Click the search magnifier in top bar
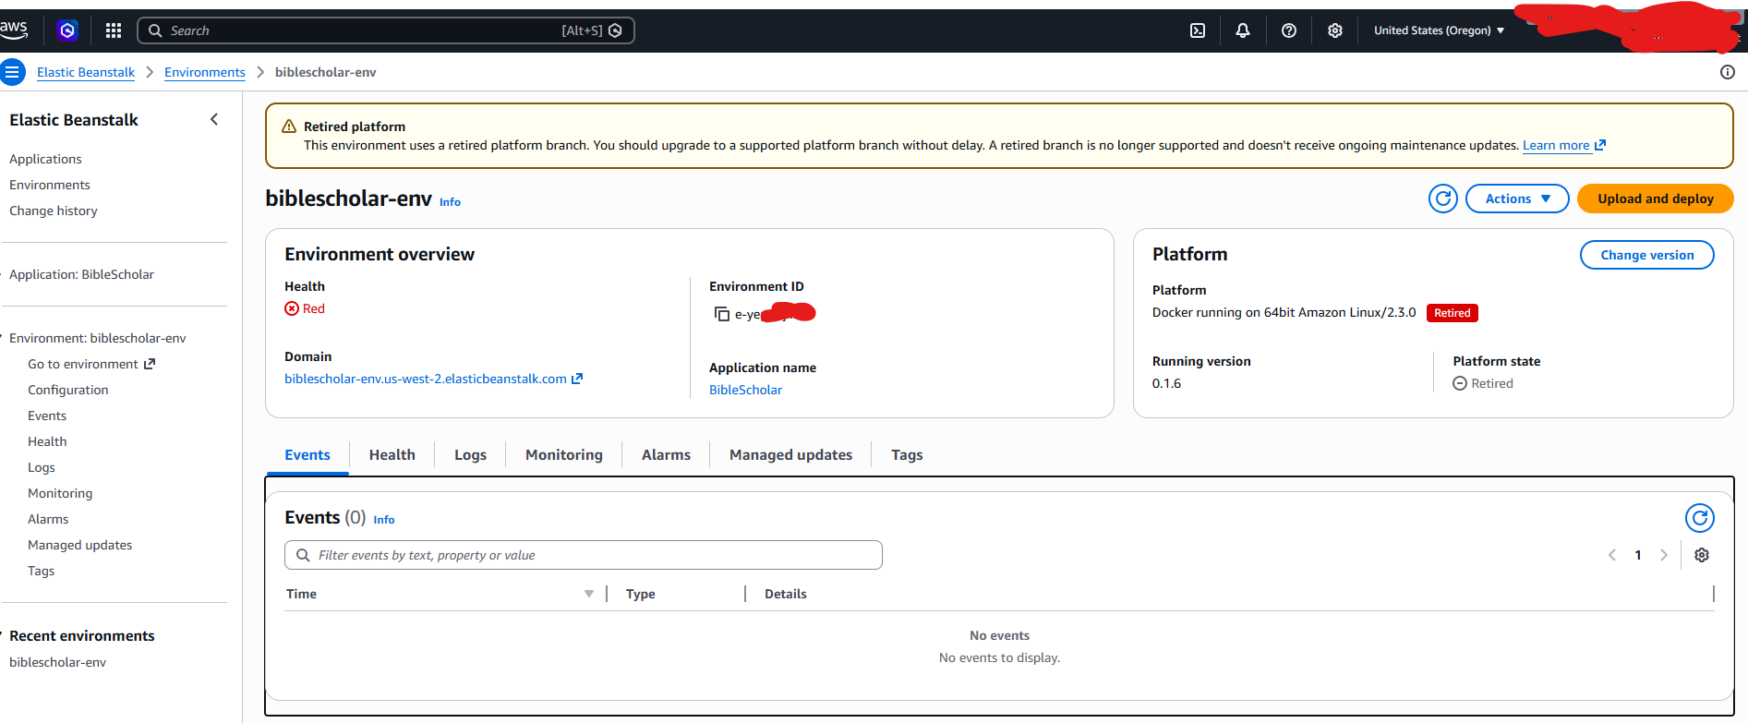 tap(155, 30)
